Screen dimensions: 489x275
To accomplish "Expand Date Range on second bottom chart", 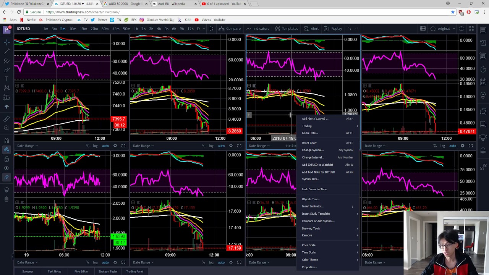I will [143, 262].
